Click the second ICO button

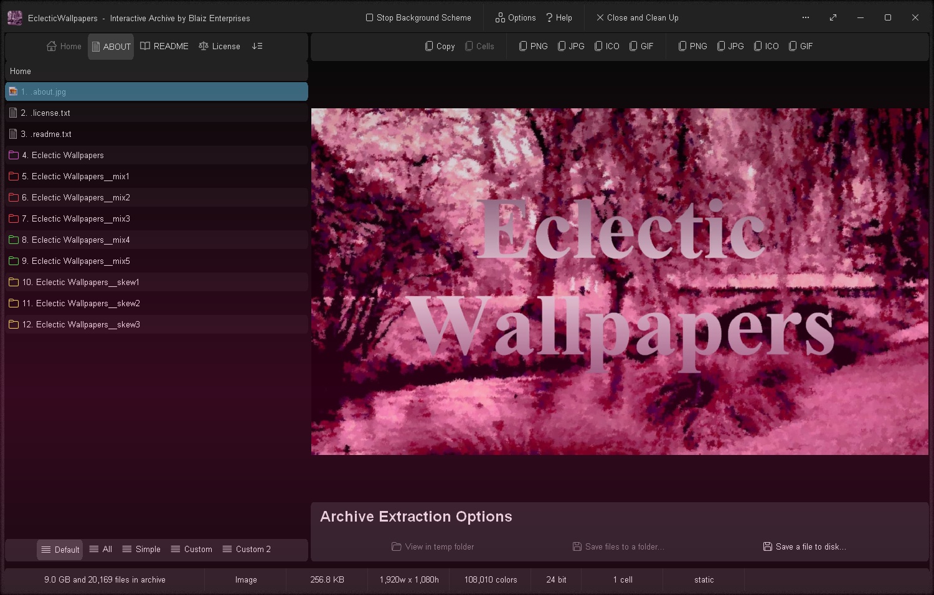coord(767,46)
